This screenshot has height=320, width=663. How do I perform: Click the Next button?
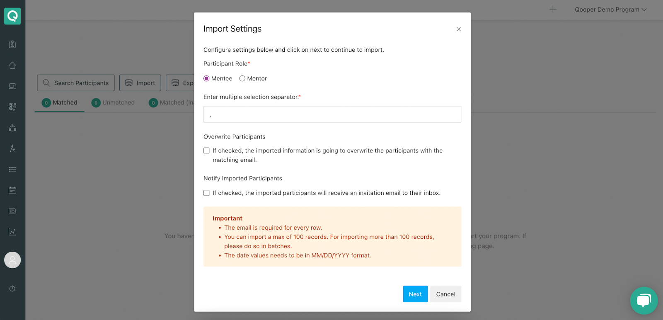415,294
